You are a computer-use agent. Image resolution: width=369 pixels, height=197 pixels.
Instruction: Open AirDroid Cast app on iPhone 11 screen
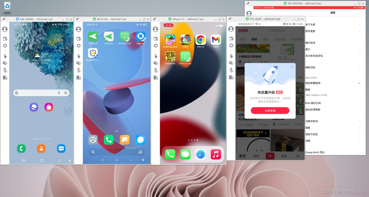pyautogui.click(x=185, y=56)
